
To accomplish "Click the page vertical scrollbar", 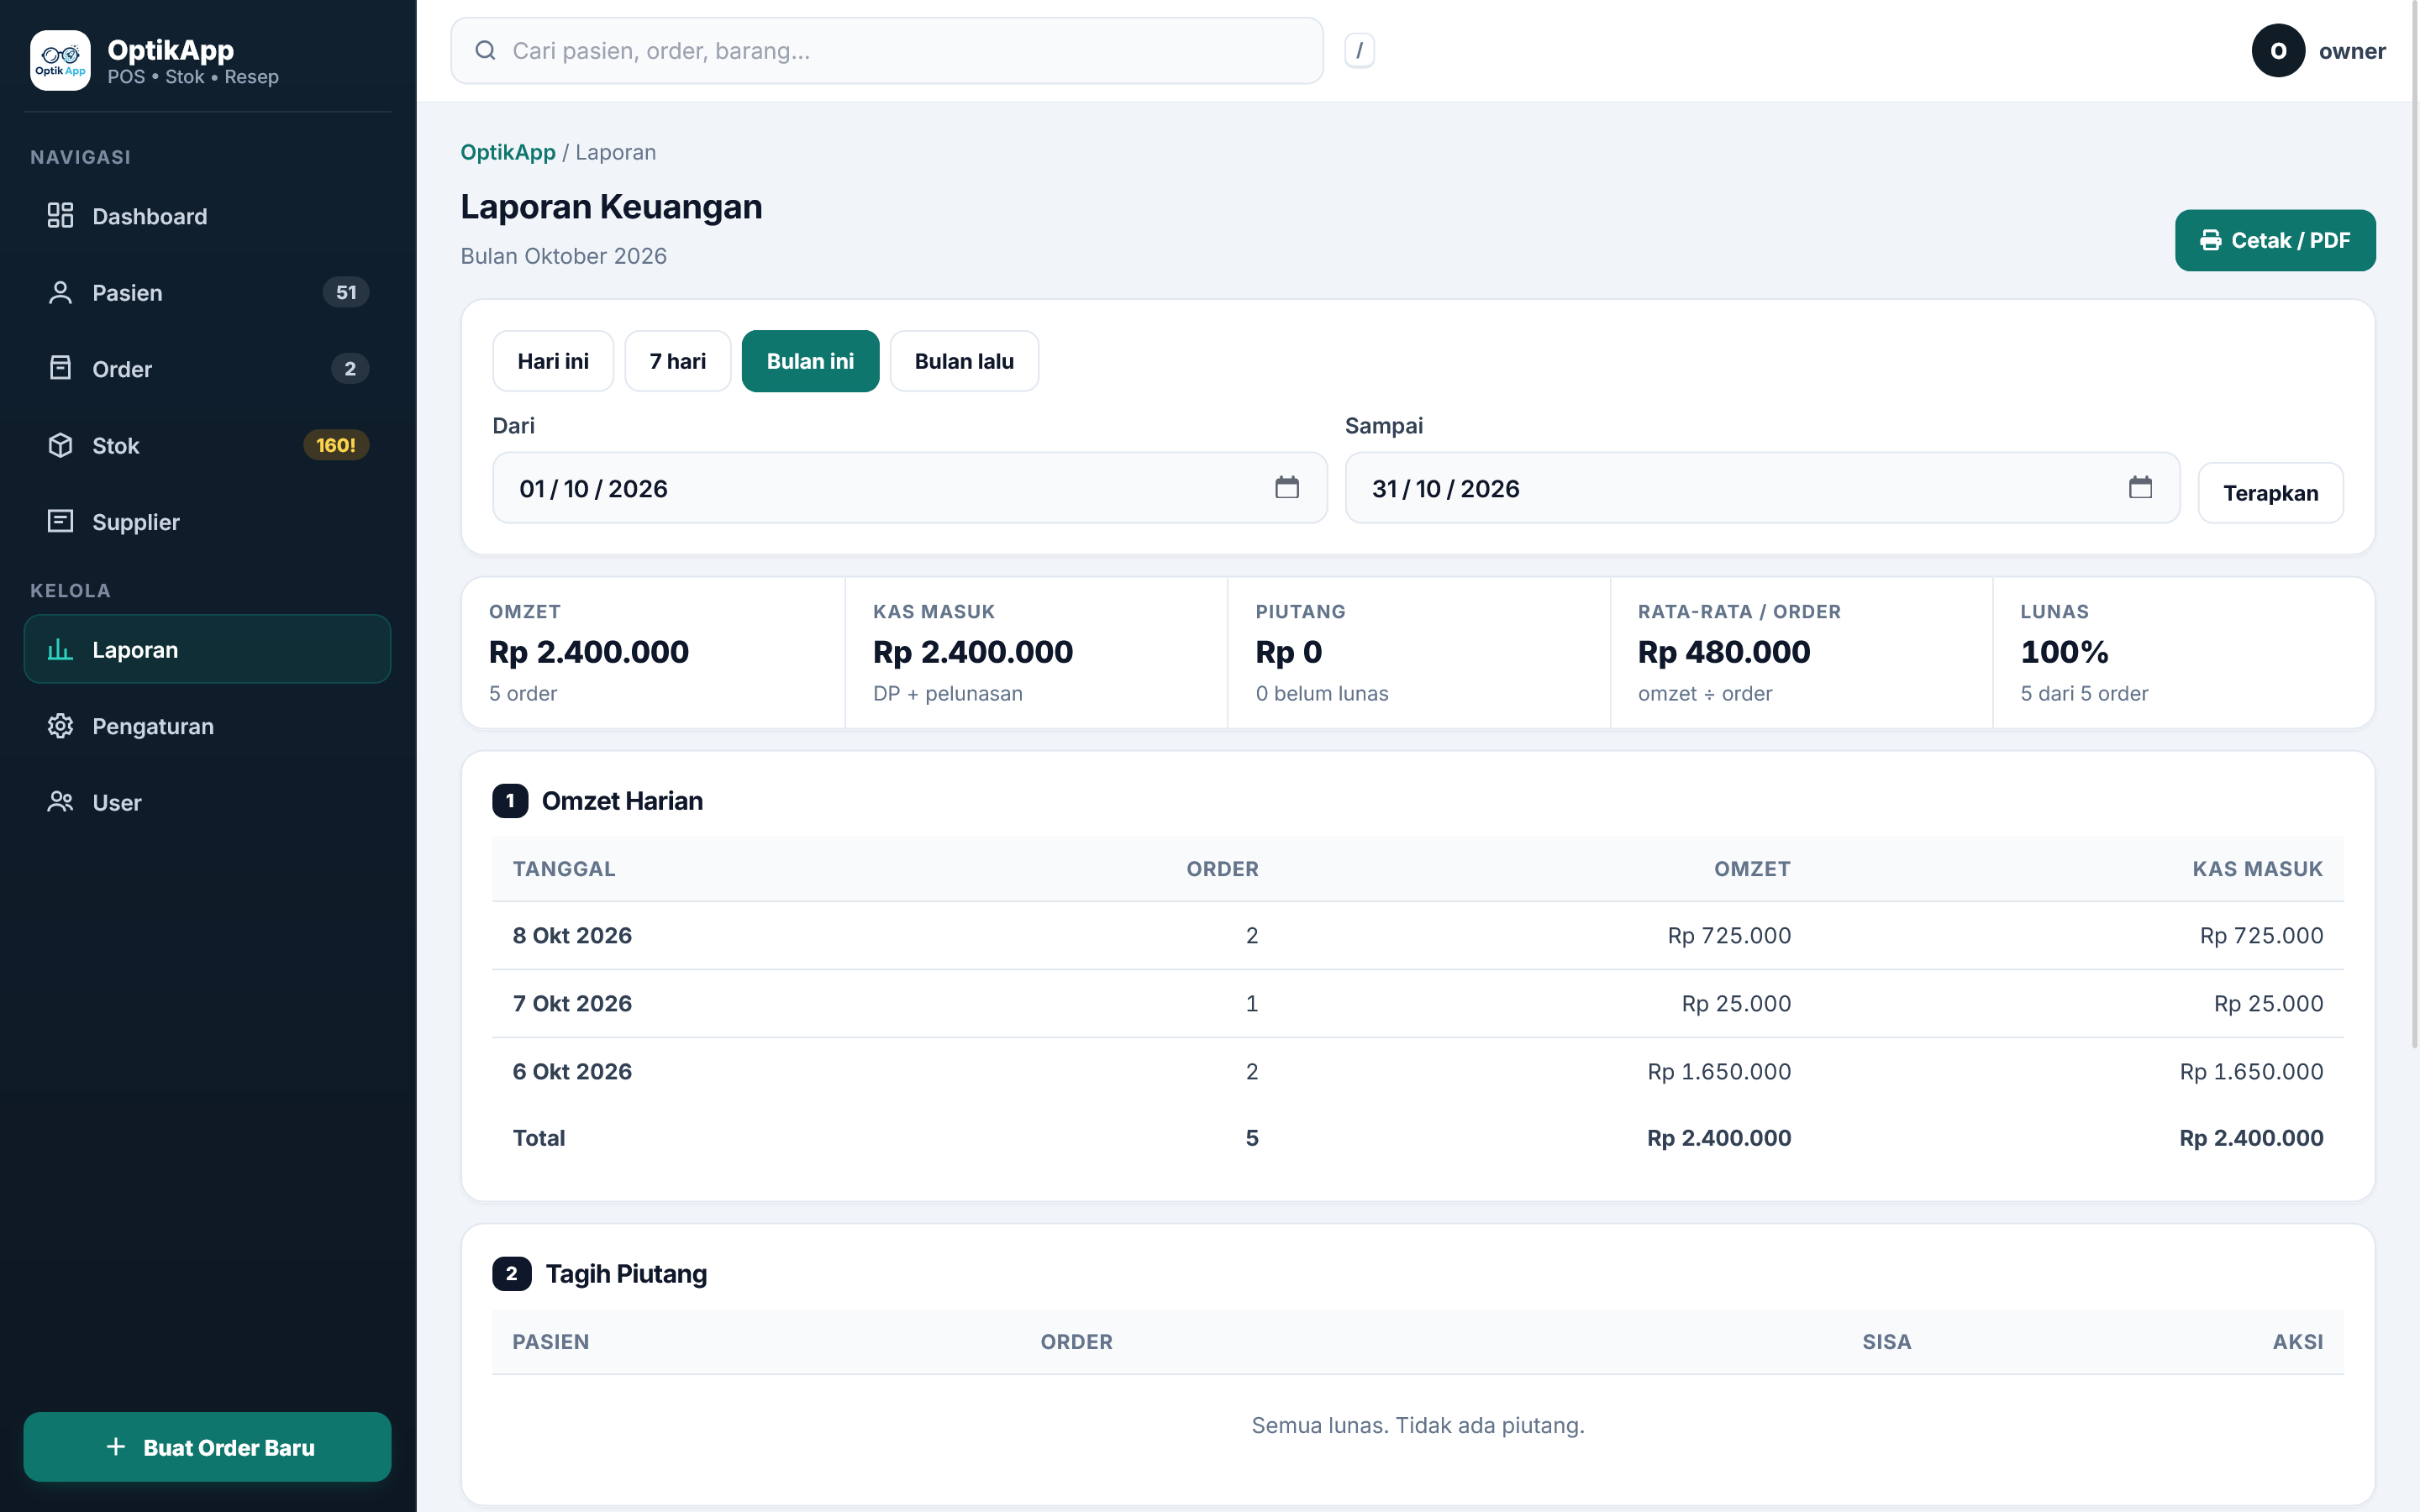I will point(2414,525).
